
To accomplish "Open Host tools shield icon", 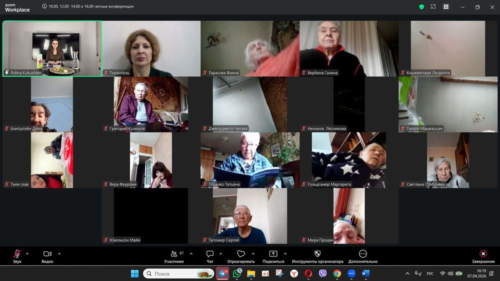I will (x=317, y=256).
